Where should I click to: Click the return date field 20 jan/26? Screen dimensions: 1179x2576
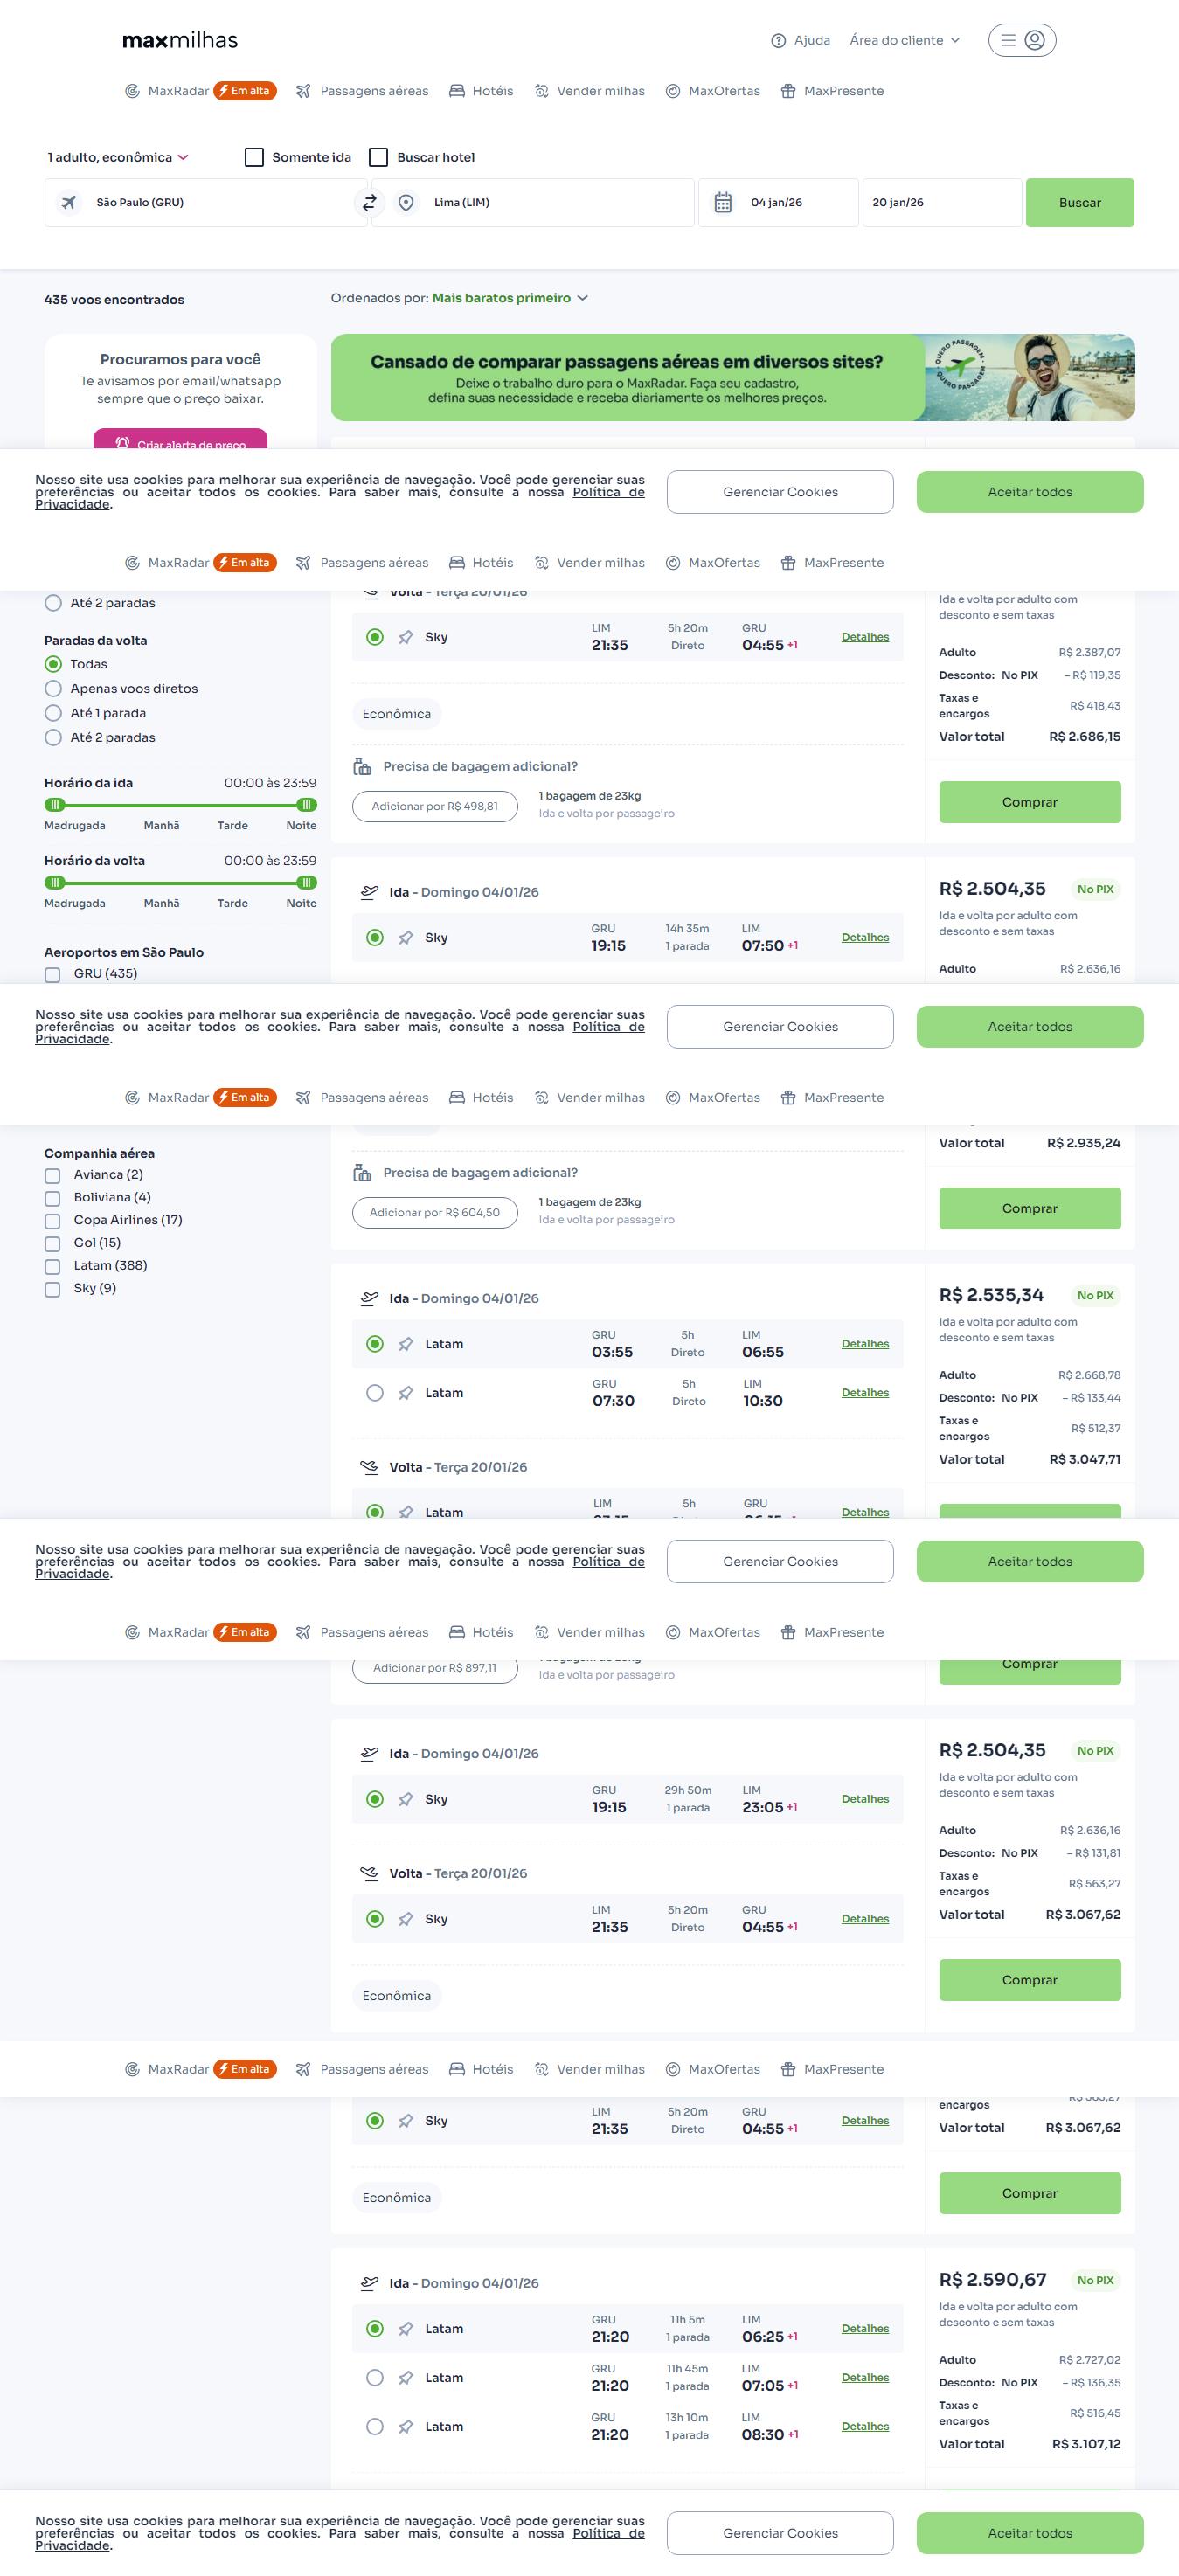[x=940, y=203]
